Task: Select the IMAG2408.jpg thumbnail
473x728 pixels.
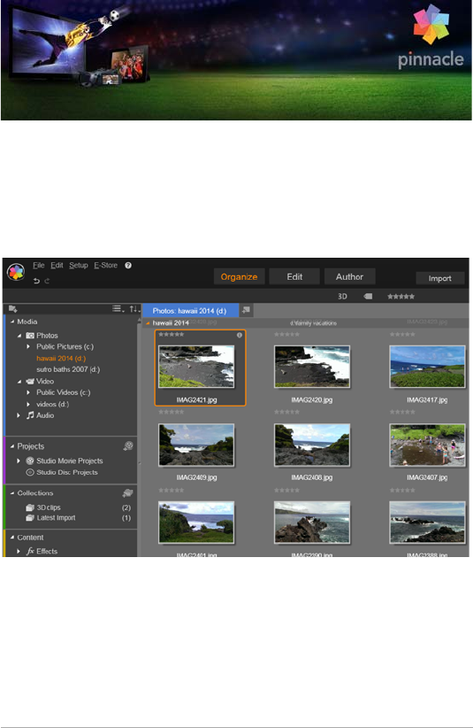Action: point(312,445)
